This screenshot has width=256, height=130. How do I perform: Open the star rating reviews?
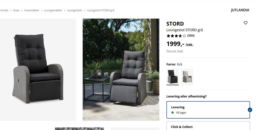pos(176,36)
